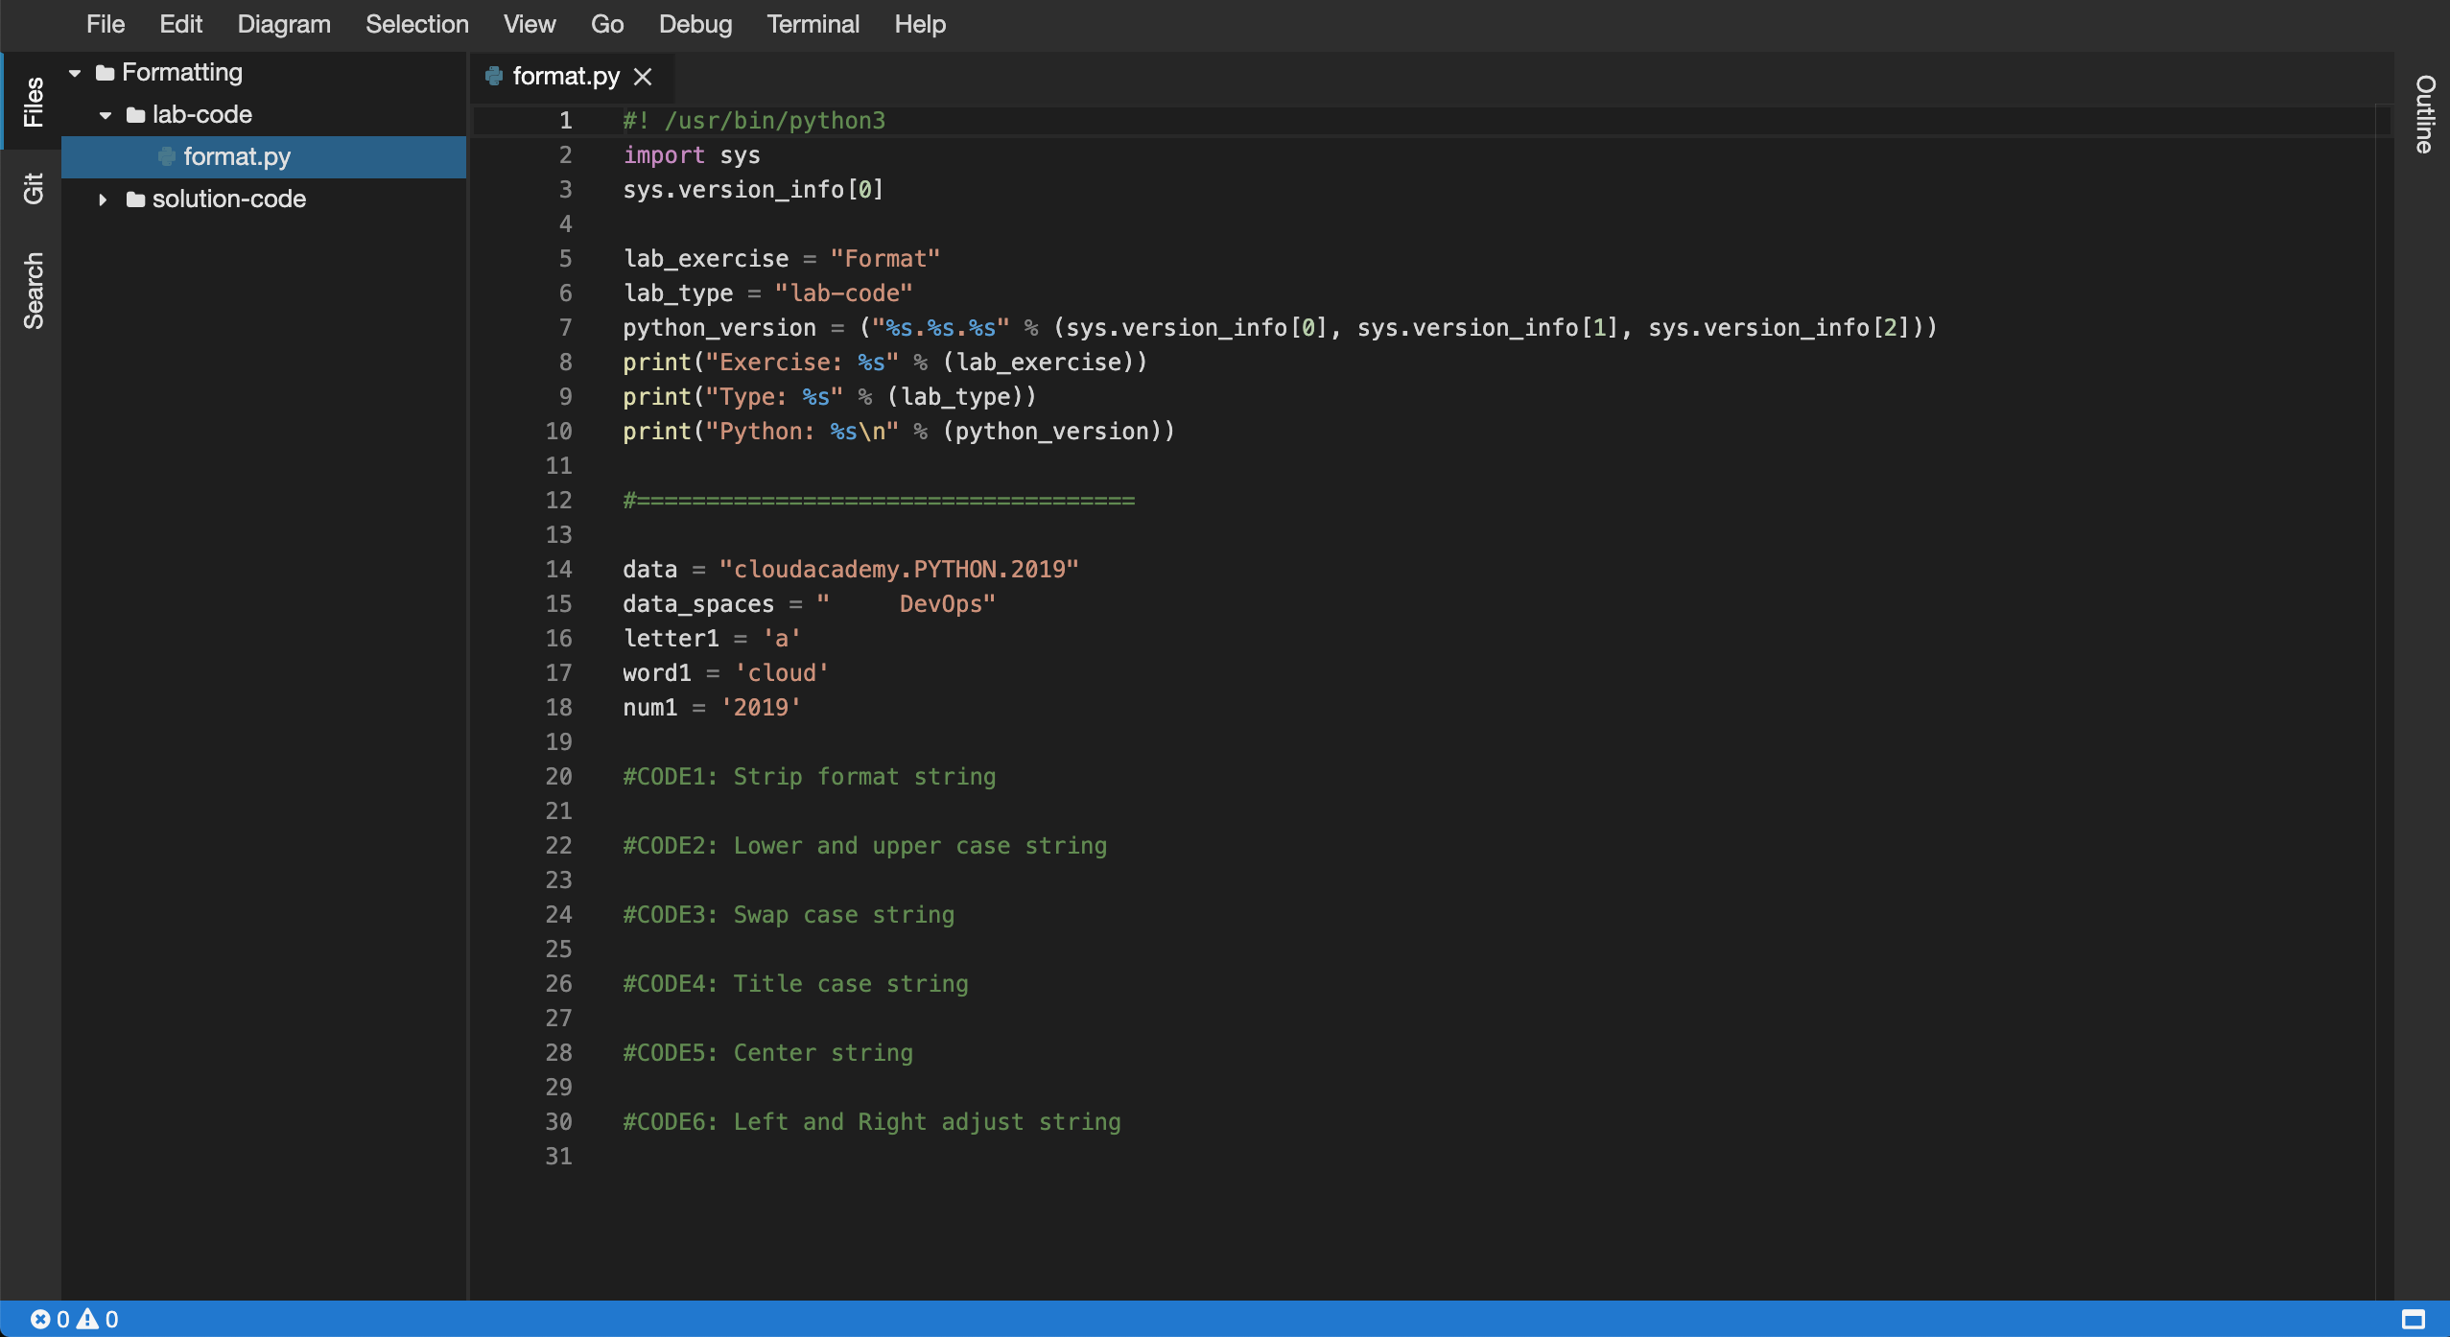The height and width of the screenshot is (1337, 2450).
Task: Click the print("Python: %s\n") statement
Action: 899,432
